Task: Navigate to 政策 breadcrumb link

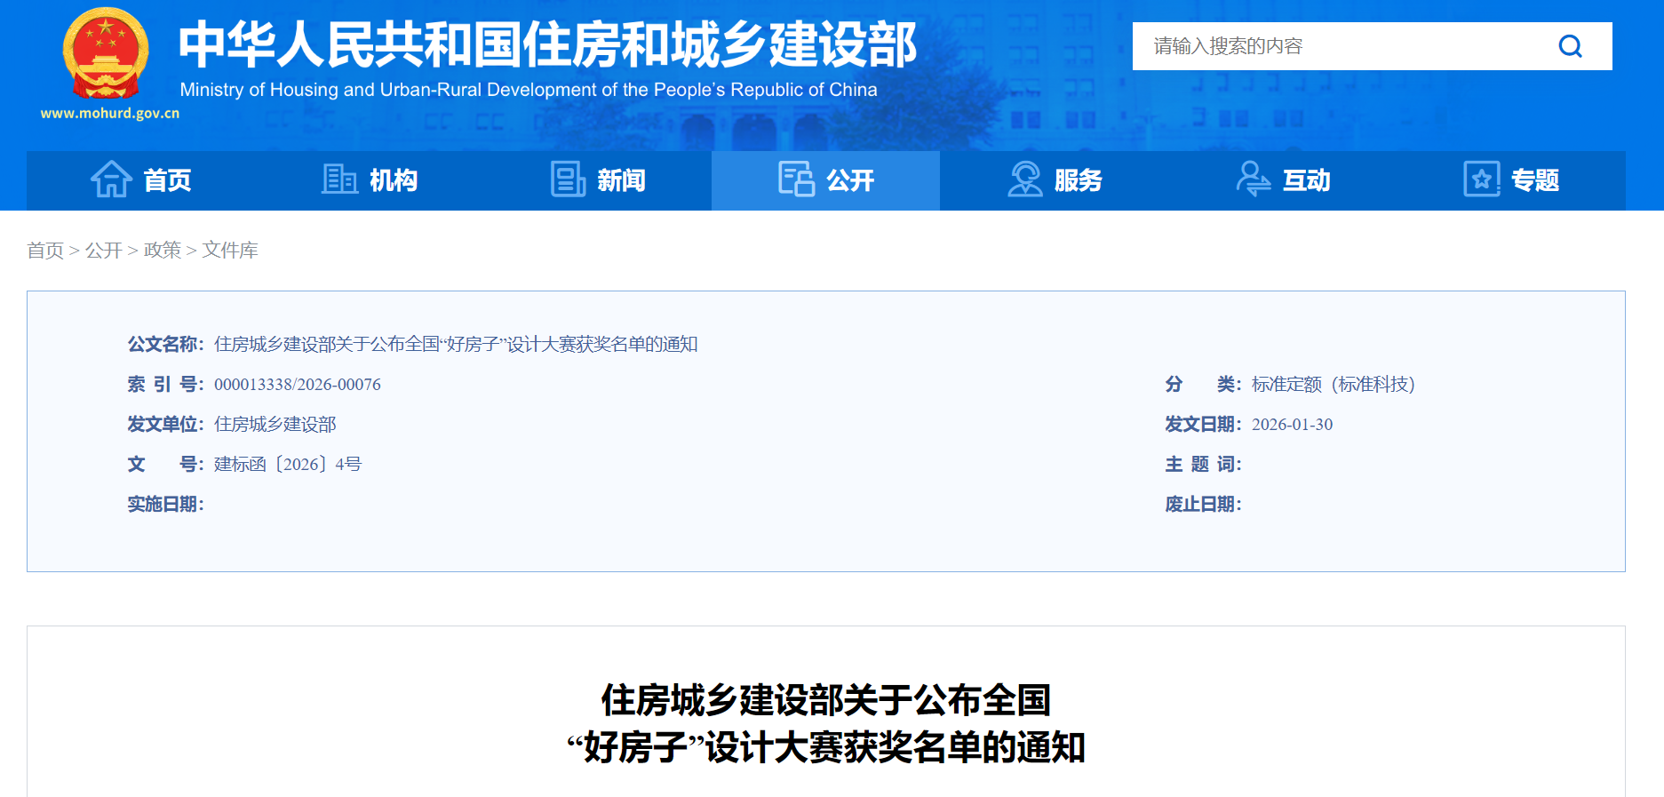Action: point(163,251)
